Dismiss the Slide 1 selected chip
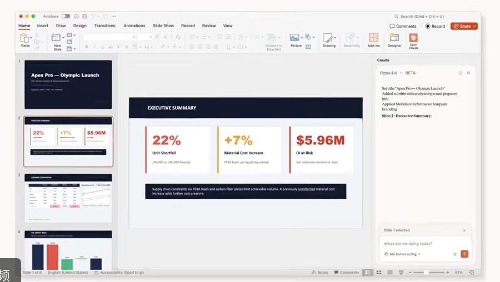The height and width of the screenshot is (282, 500). tap(464, 230)
